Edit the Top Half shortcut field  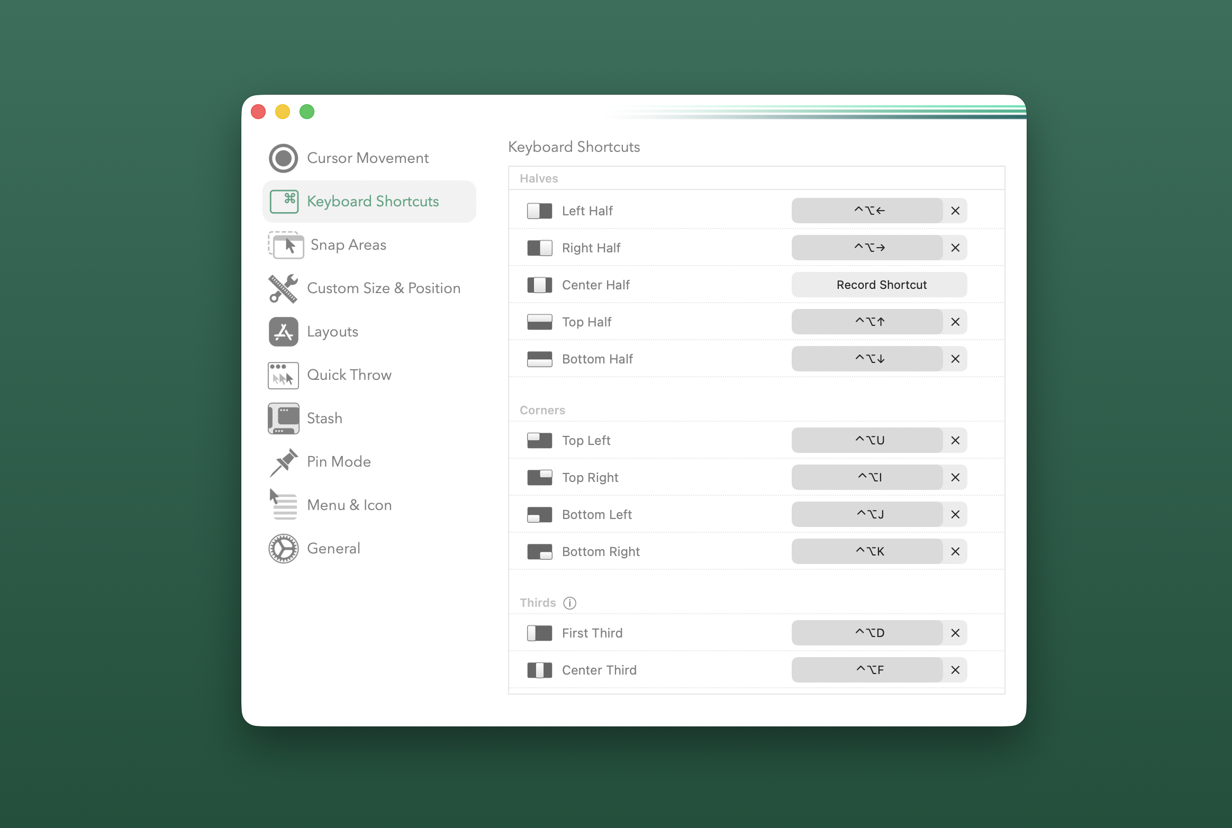(867, 322)
